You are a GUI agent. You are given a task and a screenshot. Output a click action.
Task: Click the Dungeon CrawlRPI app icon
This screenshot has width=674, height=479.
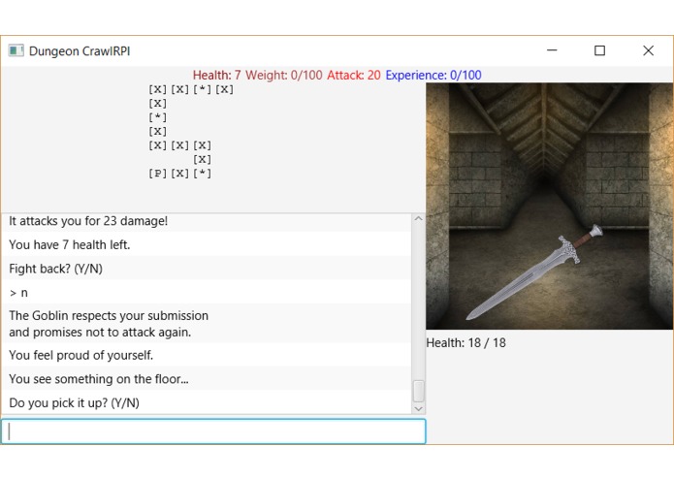click(16, 50)
